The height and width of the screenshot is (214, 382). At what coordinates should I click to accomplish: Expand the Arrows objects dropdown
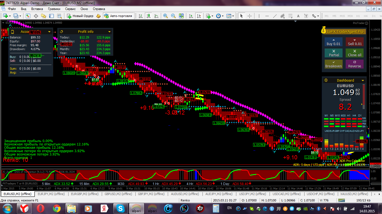pos(318,16)
